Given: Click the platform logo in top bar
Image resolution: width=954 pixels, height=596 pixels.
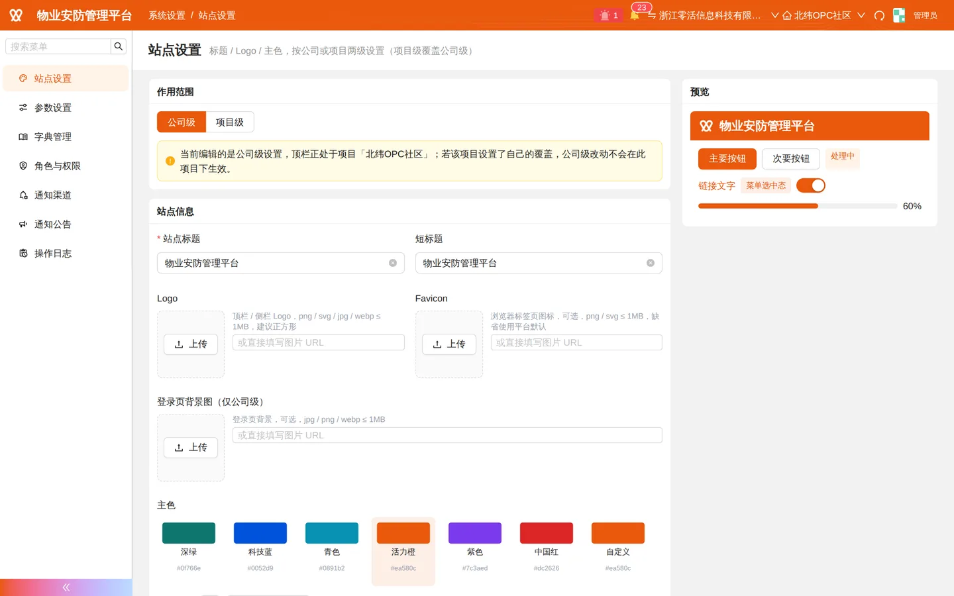Looking at the screenshot, I should pyautogui.click(x=16, y=15).
